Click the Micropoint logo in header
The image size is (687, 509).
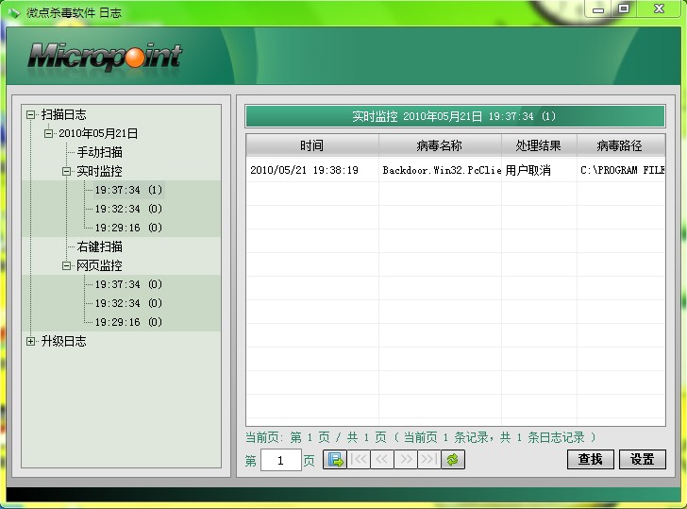point(104,57)
